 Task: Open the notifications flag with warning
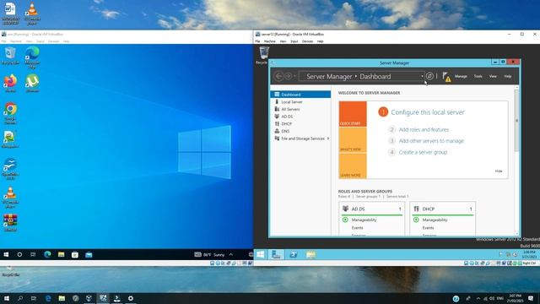point(446,77)
